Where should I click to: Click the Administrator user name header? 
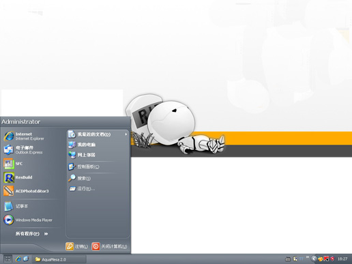[21, 122]
